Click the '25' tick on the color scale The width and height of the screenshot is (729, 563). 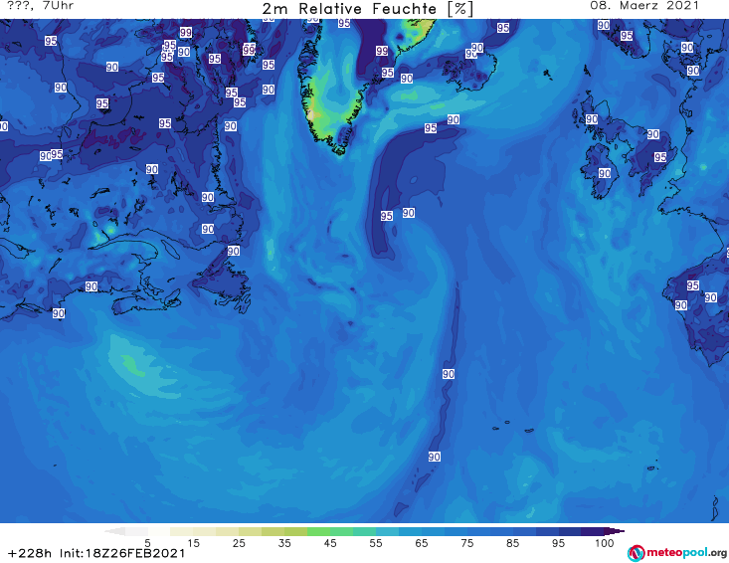point(239,543)
